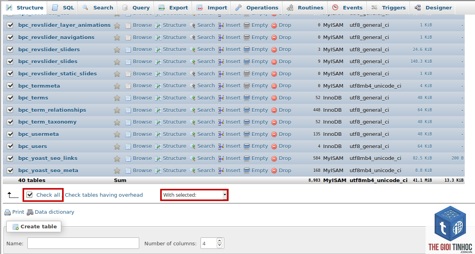
Task: Click the Number of columns field
Action: click(209, 243)
